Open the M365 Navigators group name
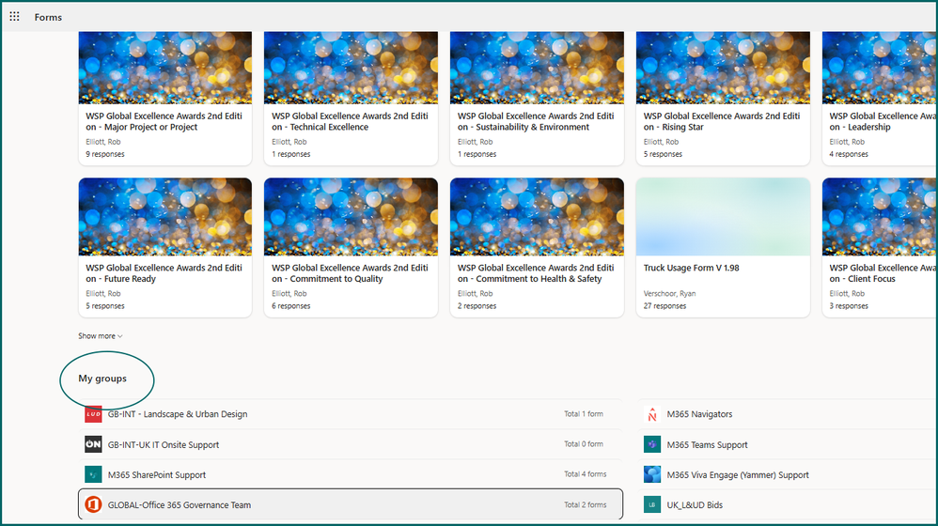 pos(699,414)
